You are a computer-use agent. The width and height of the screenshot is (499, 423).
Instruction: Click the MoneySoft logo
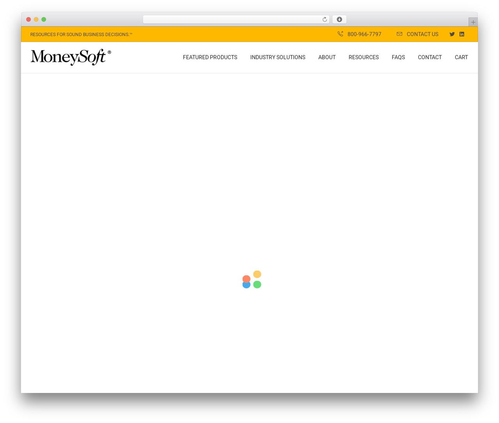point(71,57)
